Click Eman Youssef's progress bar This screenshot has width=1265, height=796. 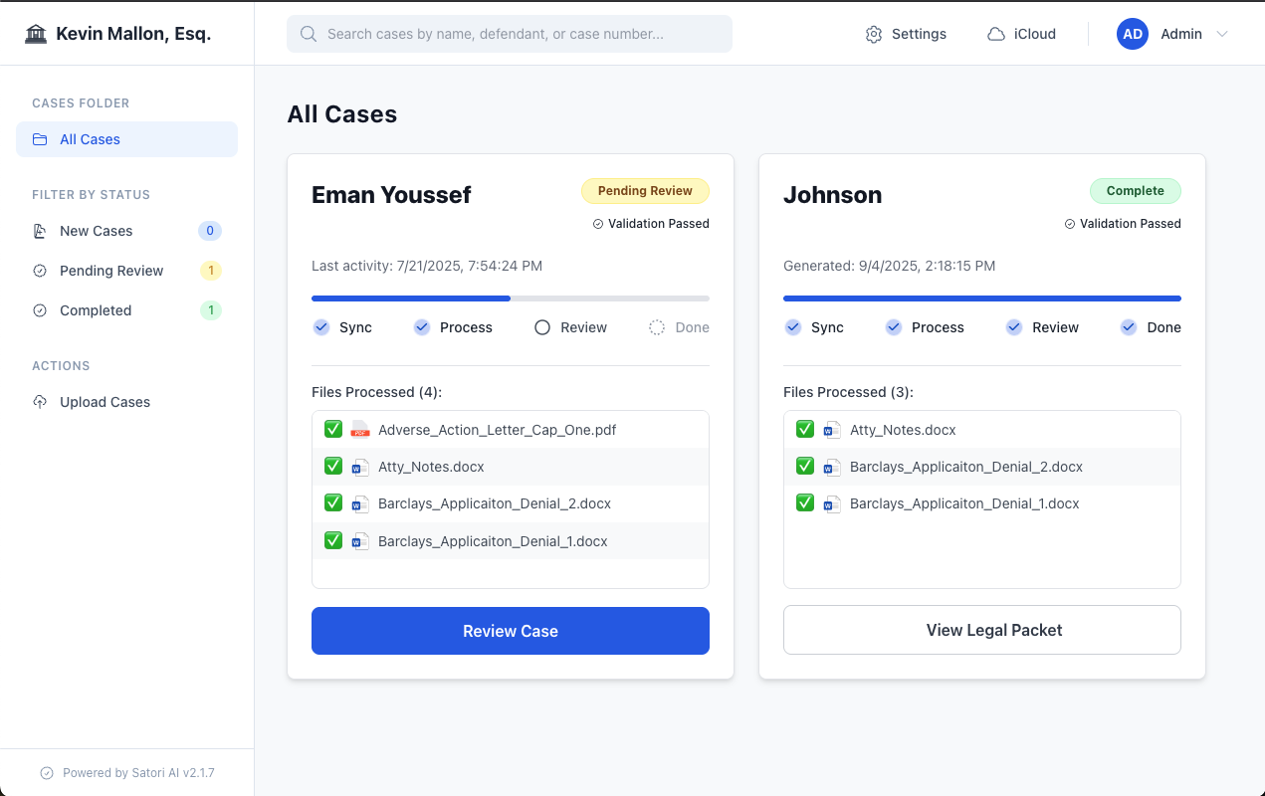(510, 298)
